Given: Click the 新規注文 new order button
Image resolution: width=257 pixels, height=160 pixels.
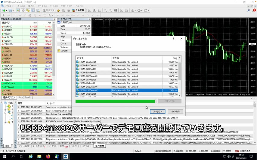Looking at the screenshot, I should [49, 10].
